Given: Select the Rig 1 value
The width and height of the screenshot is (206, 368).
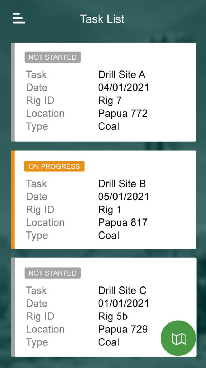Looking at the screenshot, I should 110,210.
